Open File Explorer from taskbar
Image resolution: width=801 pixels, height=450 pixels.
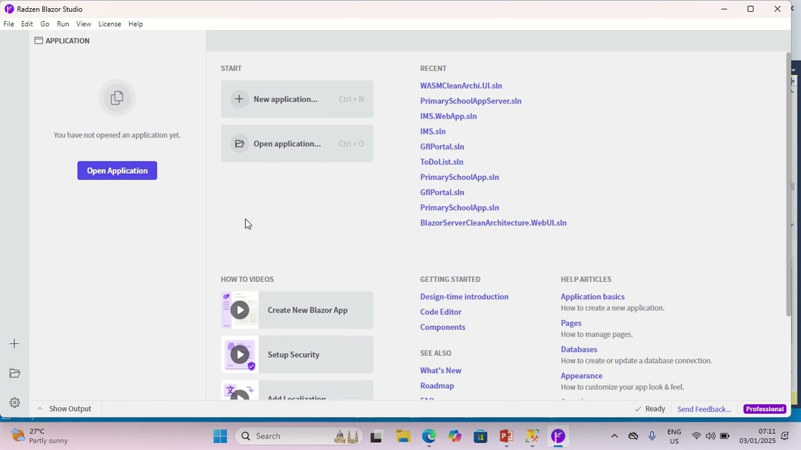(x=402, y=436)
